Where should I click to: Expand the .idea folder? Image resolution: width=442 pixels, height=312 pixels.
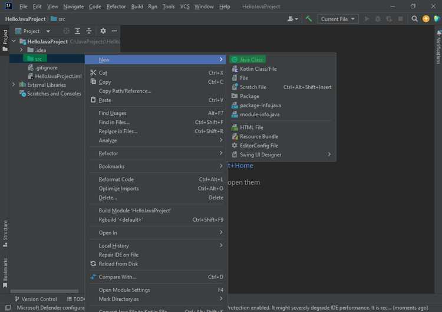(x=22, y=50)
